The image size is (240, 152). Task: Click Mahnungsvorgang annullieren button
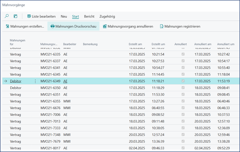pos(128,26)
